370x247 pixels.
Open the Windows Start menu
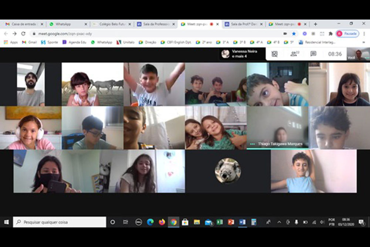tap(6, 222)
